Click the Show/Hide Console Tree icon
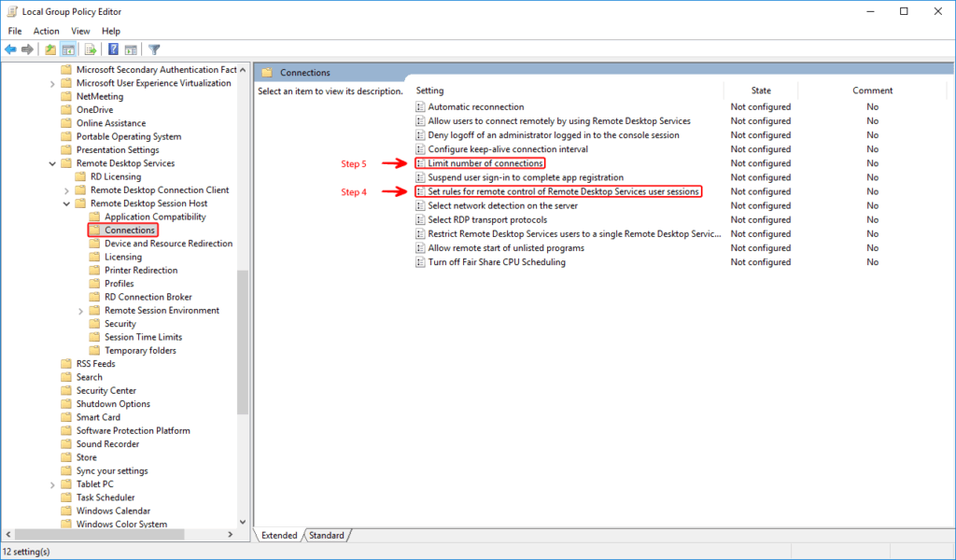 coord(67,49)
